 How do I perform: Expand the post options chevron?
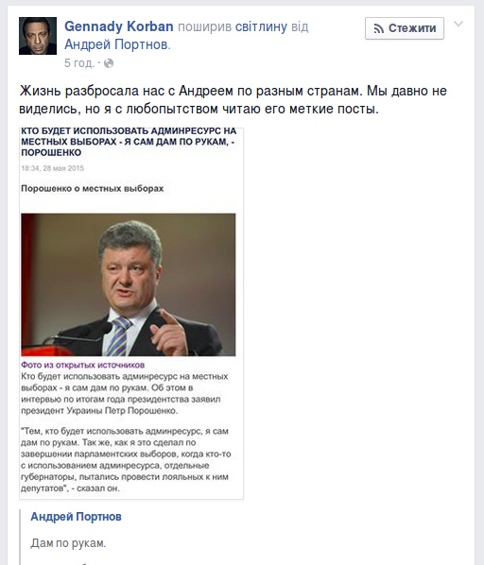(x=458, y=25)
